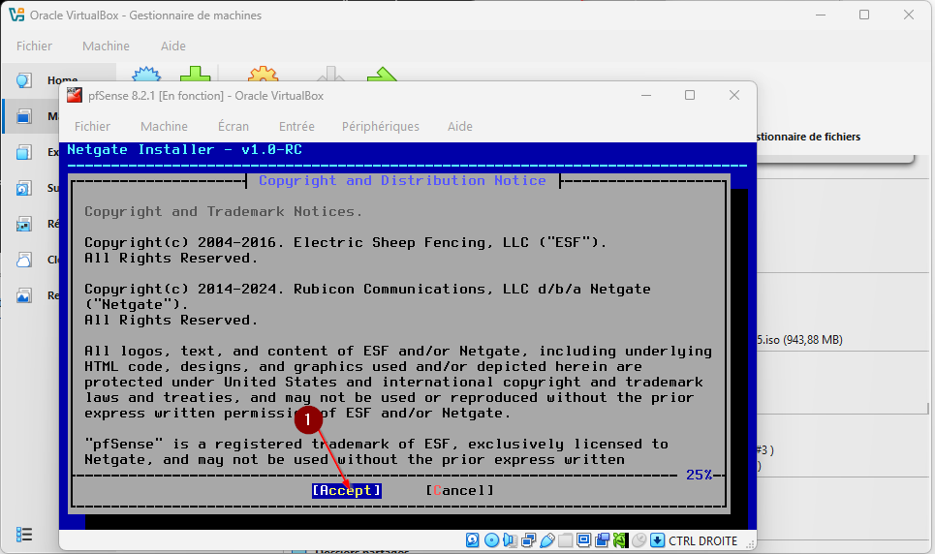Click the keyboard capture arrow indicator
Image resolution: width=935 pixels, height=554 pixels.
657,540
